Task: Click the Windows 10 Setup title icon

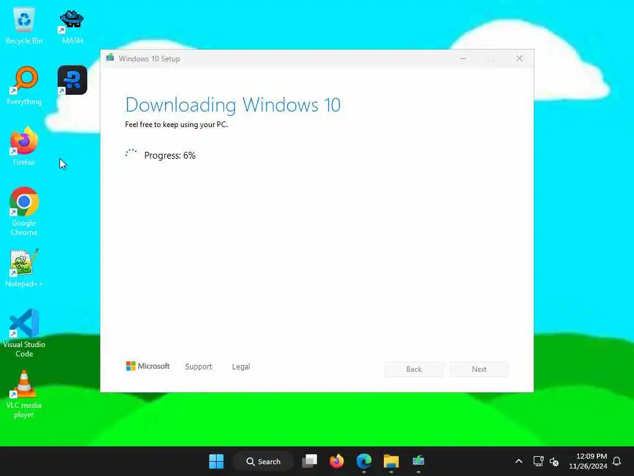Action: [x=110, y=58]
